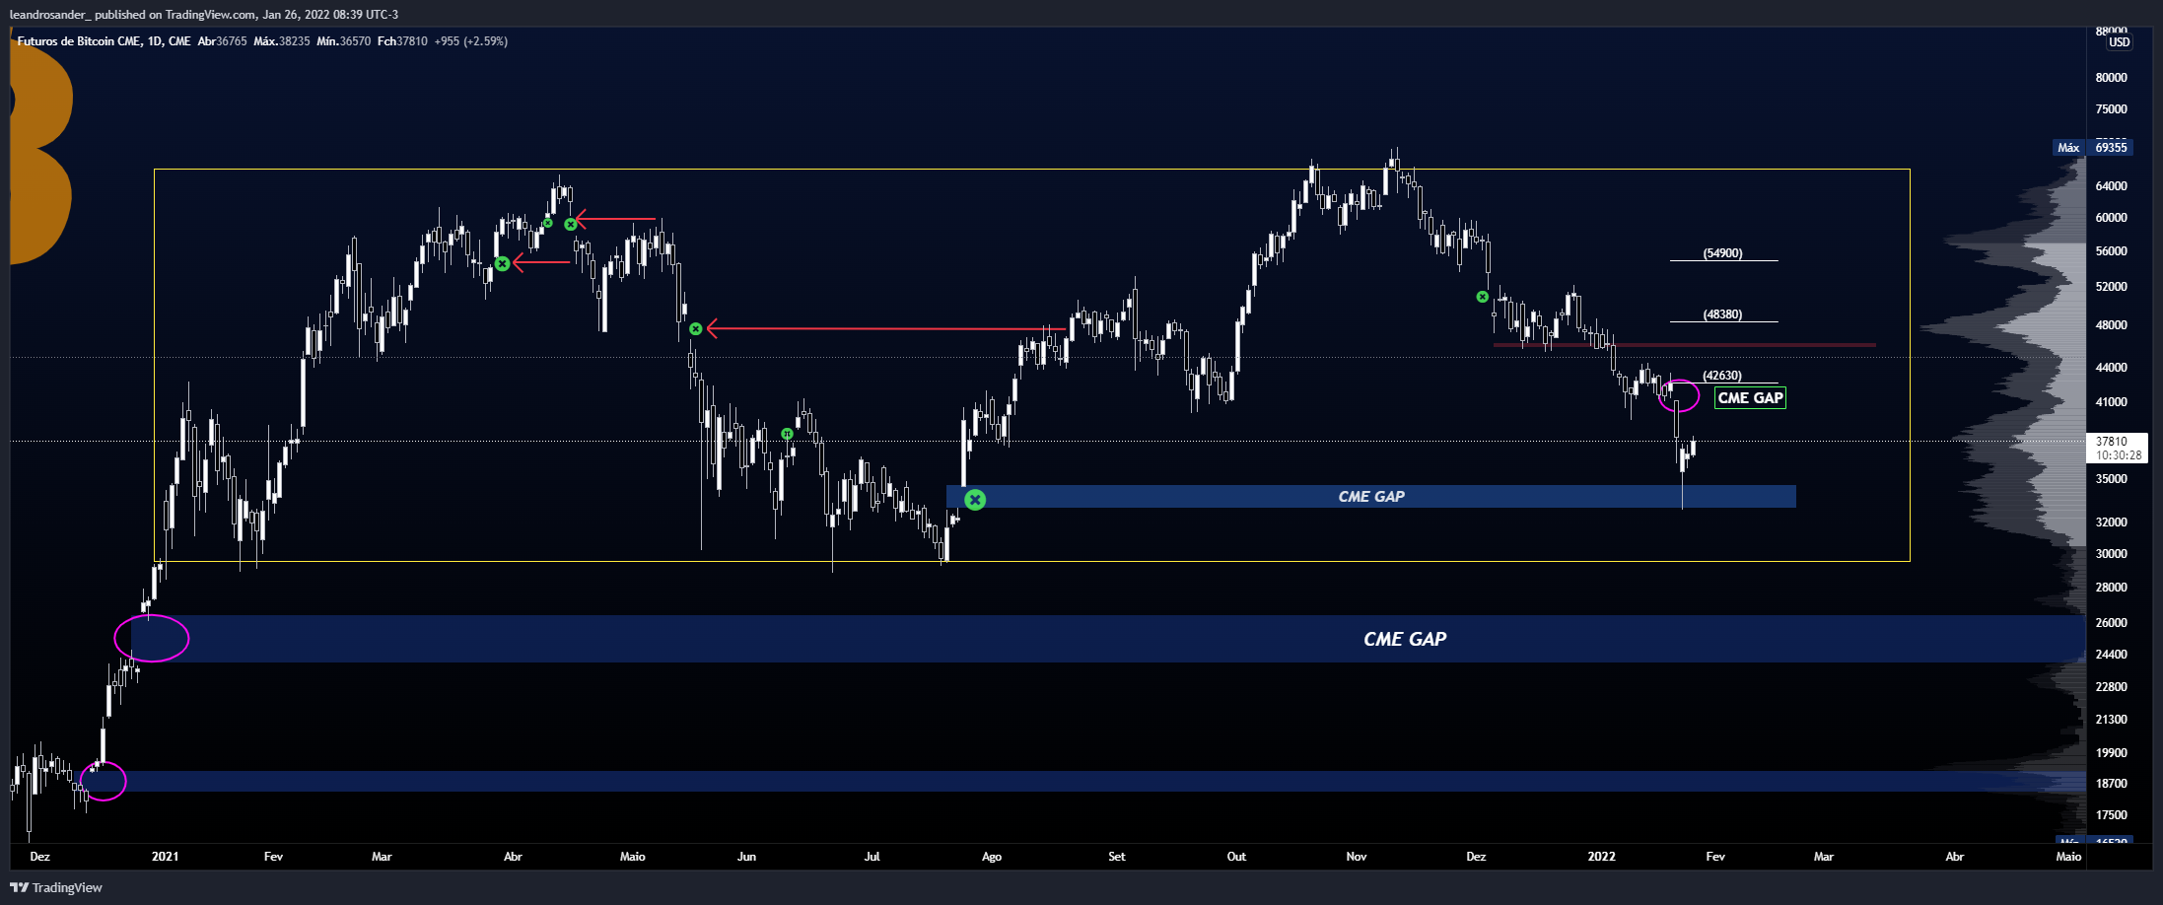
Task: Click the 52000 price axis label
Action: [2111, 287]
